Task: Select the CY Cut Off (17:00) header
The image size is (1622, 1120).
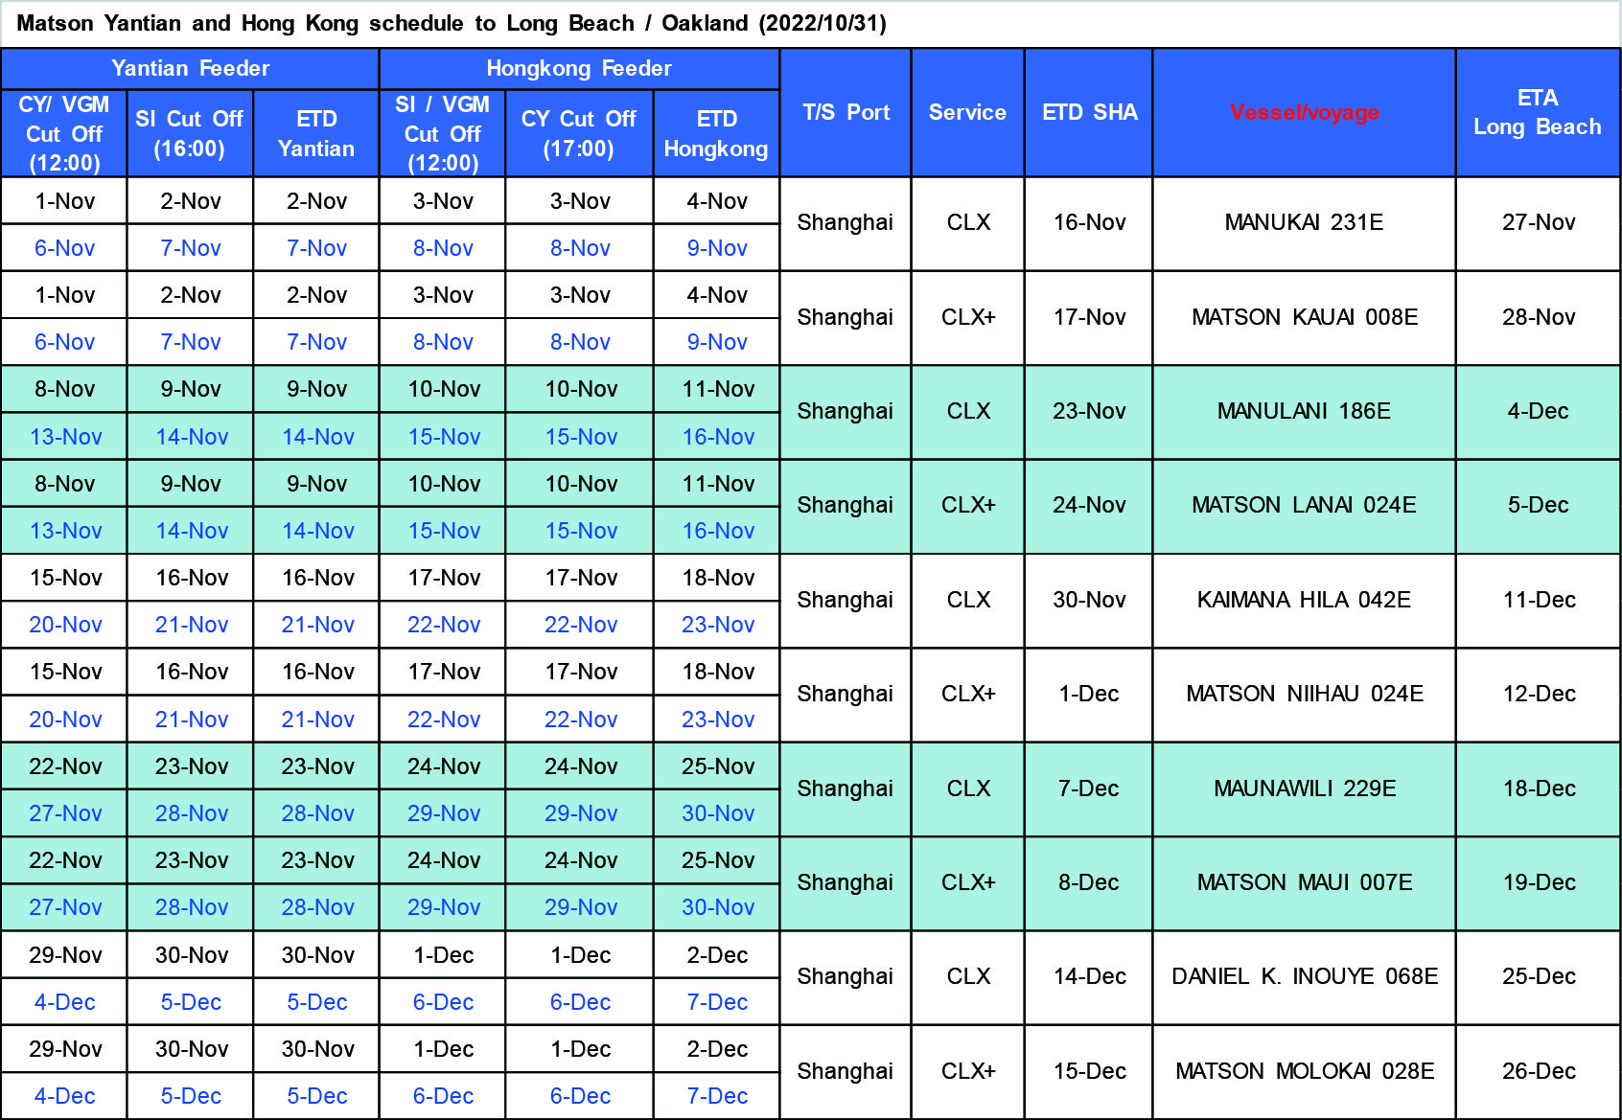Action: click(579, 133)
